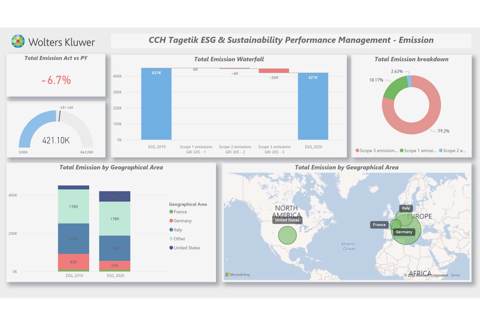The image size is (480, 320).
Task: Select Other in Geographical Area legend
Action: click(x=179, y=239)
